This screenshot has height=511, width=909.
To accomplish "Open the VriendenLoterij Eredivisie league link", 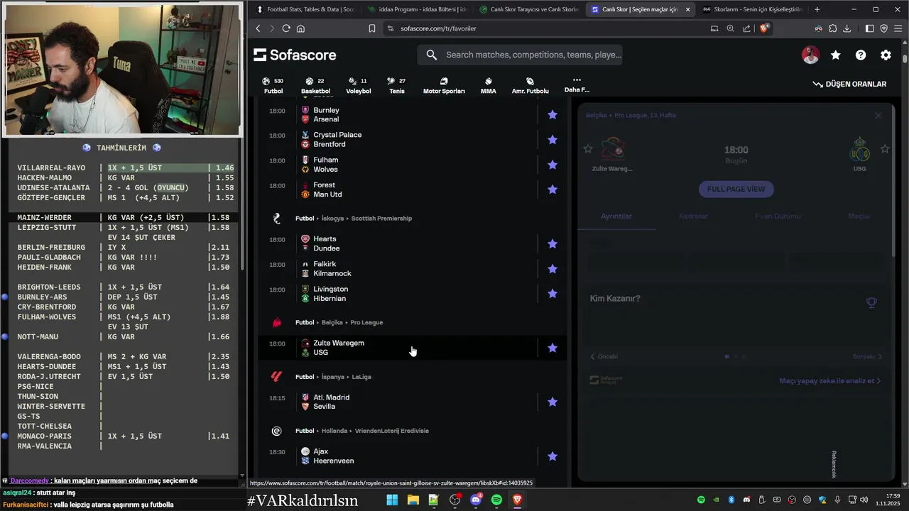I will (x=392, y=431).
